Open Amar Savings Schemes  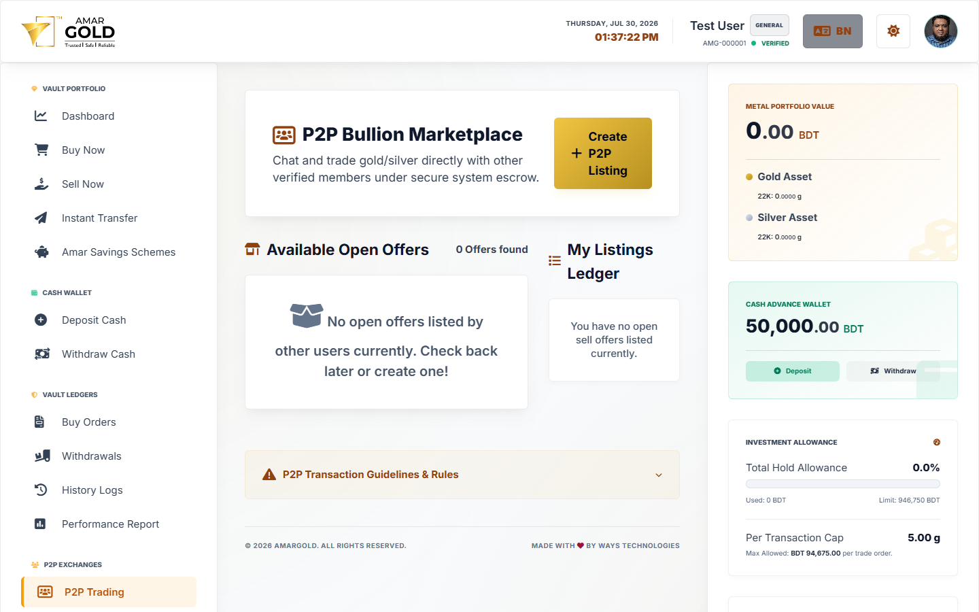[x=109, y=252]
